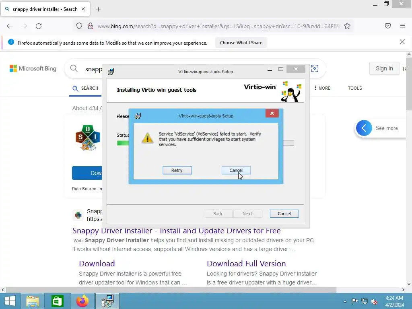The image size is (412, 309).
Task: Show hidden system tray icons
Action: (345, 301)
